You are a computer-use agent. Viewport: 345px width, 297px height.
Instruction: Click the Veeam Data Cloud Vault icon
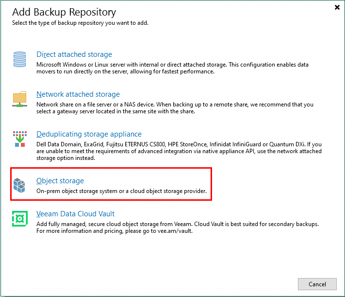click(x=20, y=219)
